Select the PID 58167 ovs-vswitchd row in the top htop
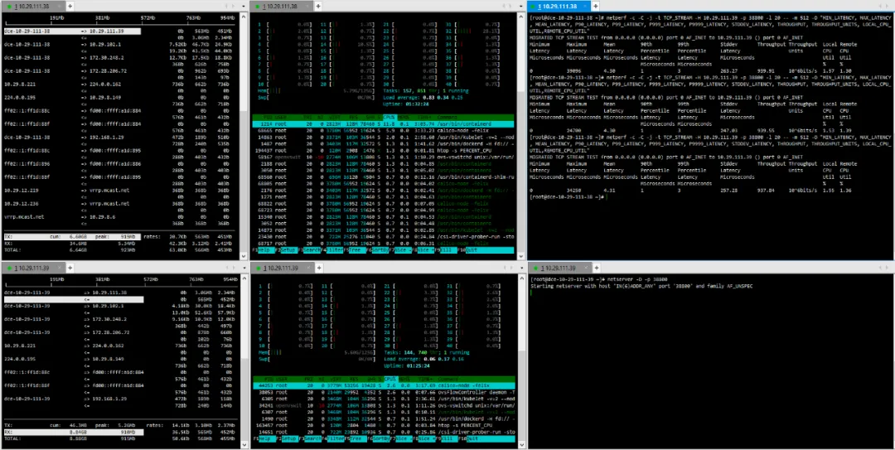 pyautogui.click(x=384, y=157)
